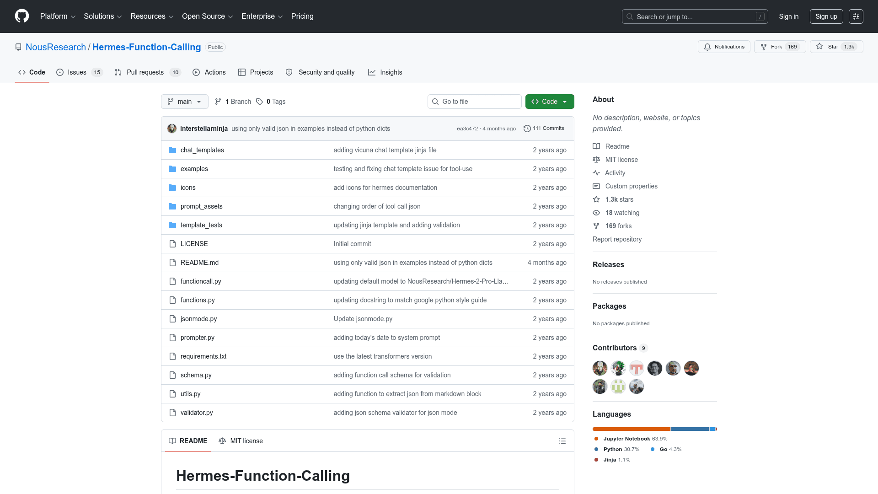The image size is (878, 494).
Task: Open commit history via the clock icon
Action: [x=527, y=128]
